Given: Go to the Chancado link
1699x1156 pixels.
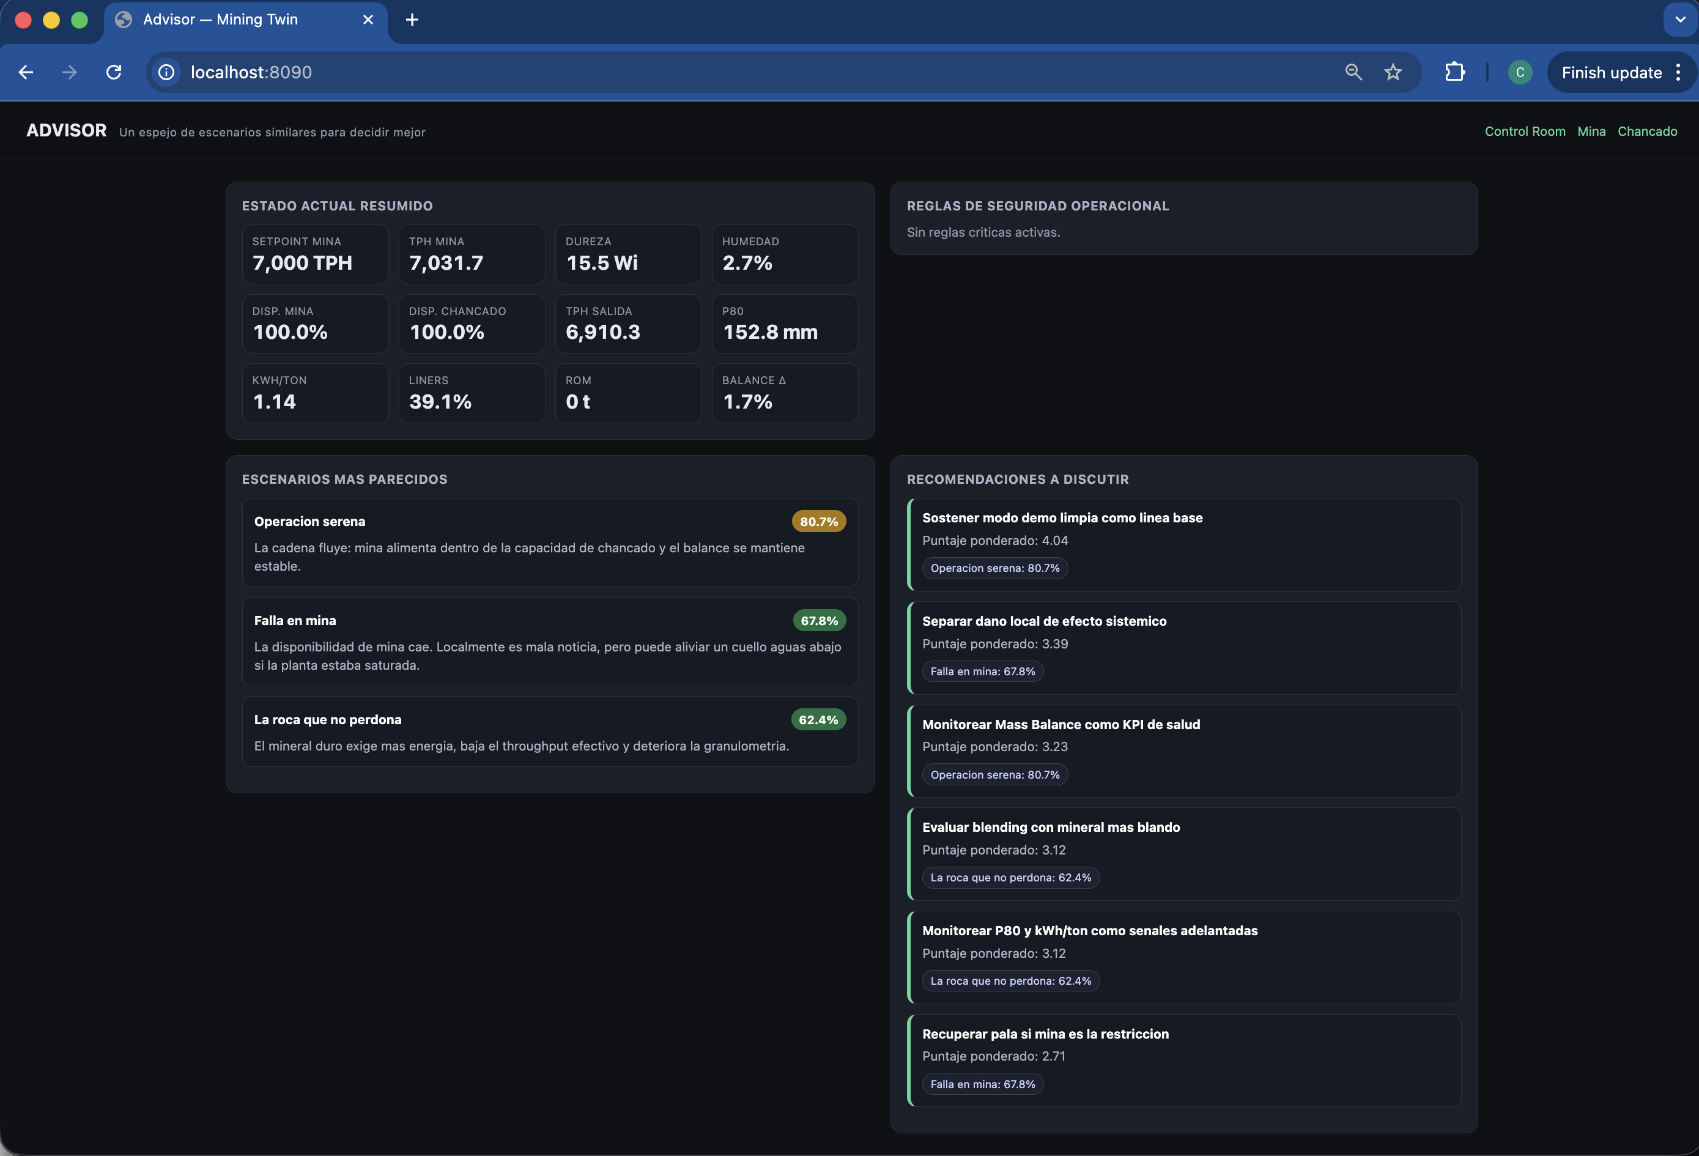Looking at the screenshot, I should tap(1646, 132).
